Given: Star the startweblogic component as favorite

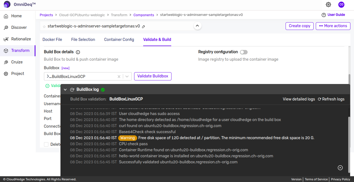Looking at the screenshot, I should click(44, 27).
